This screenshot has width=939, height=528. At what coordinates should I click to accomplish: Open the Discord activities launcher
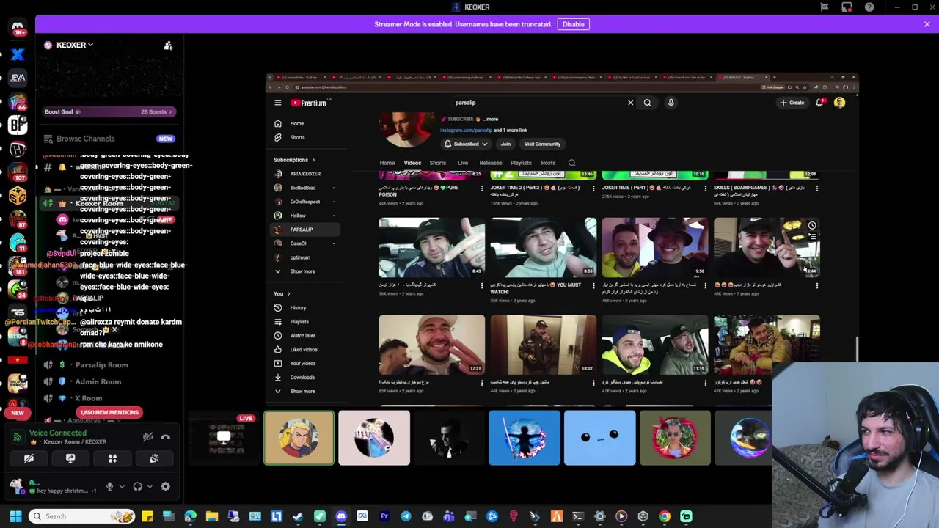pos(112,458)
